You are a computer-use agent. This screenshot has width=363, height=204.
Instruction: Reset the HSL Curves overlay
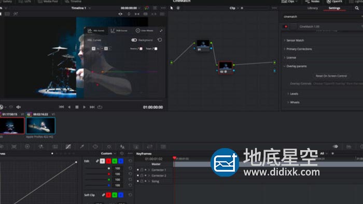point(160,40)
